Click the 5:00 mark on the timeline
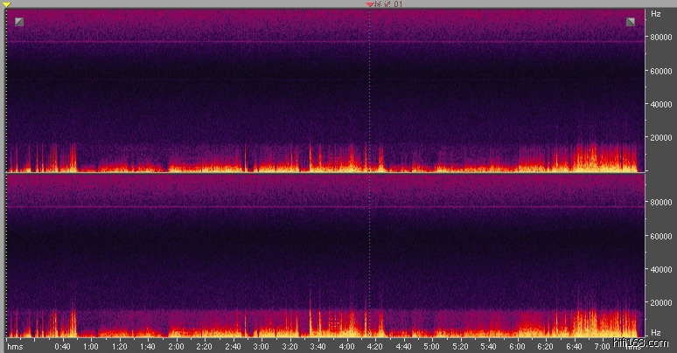Image resolution: width=677 pixels, height=353 pixels. point(432,346)
